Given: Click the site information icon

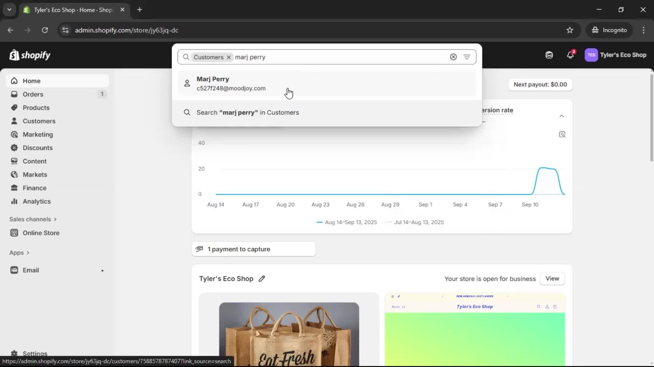Looking at the screenshot, I should (x=65, y=30).
